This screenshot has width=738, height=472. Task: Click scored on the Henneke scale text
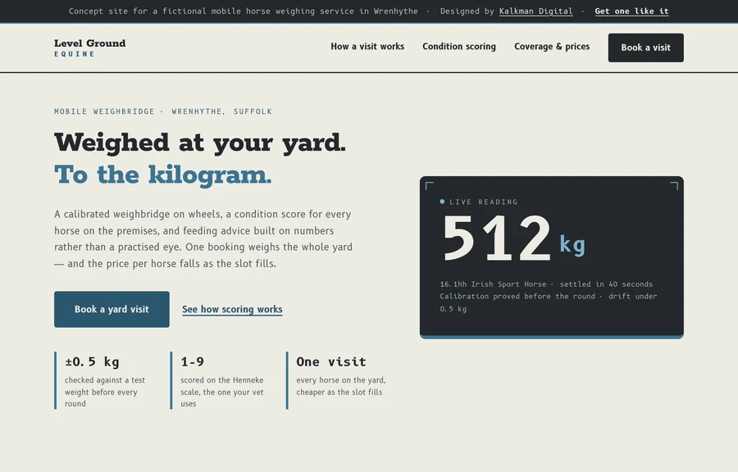(222, 392)
